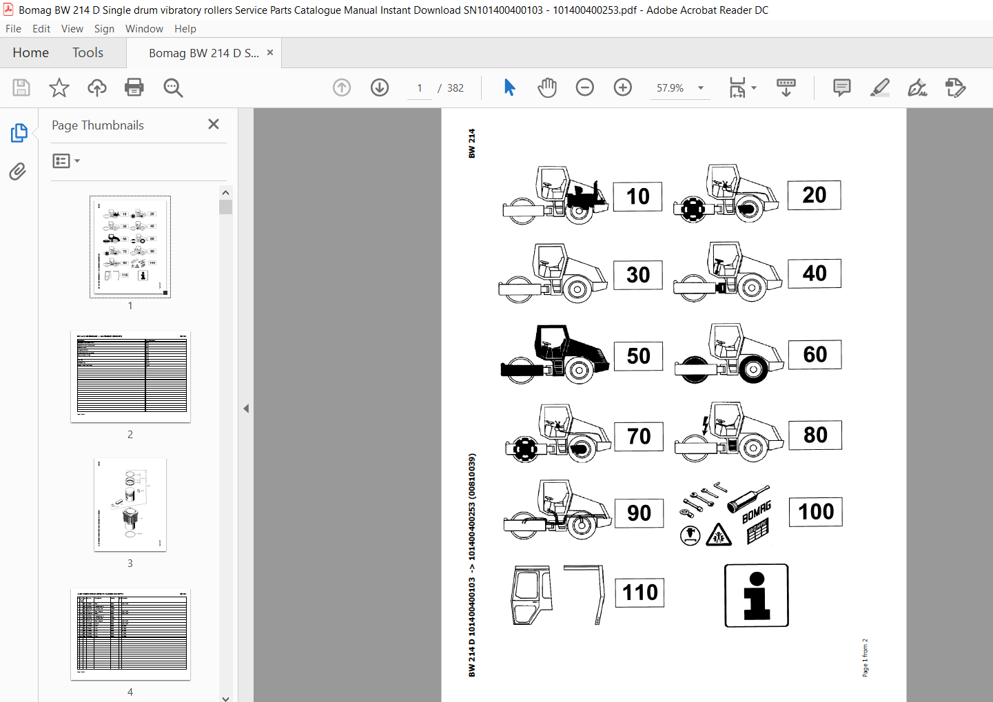Show Page Thumbnails sidebar icon

coord(19,133)
